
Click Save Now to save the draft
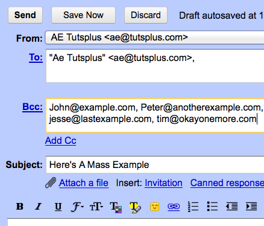click(83, 15)
